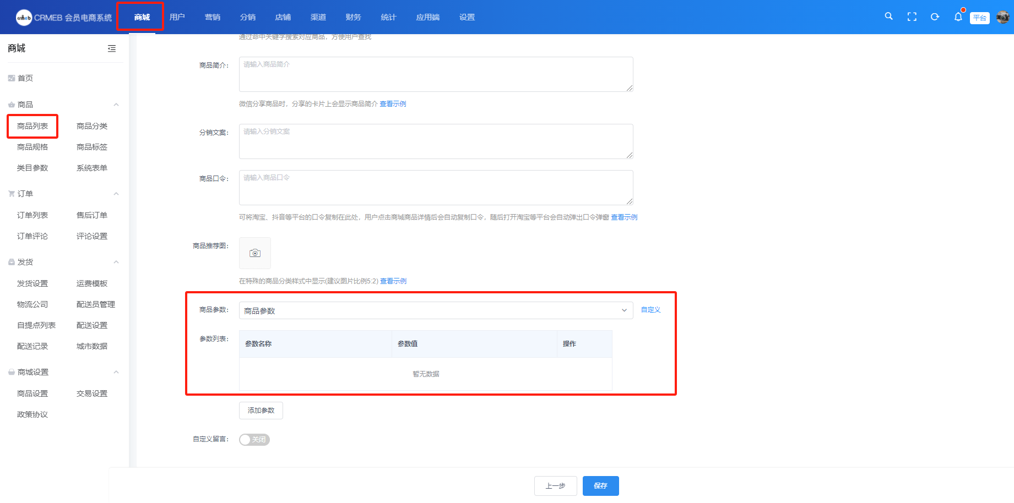Collapse the sidebar menu icon
The width and height of the screenshot is (1014, 503).
click(112, 48)
